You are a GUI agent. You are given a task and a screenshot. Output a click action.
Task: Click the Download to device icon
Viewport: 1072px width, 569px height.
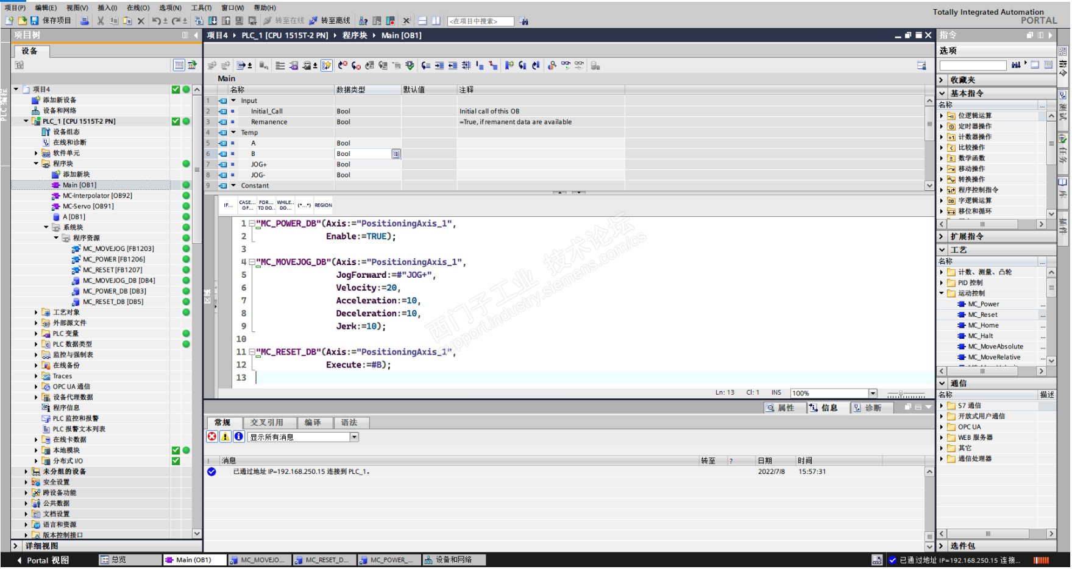pyautogui.click(x=213, y=21)
